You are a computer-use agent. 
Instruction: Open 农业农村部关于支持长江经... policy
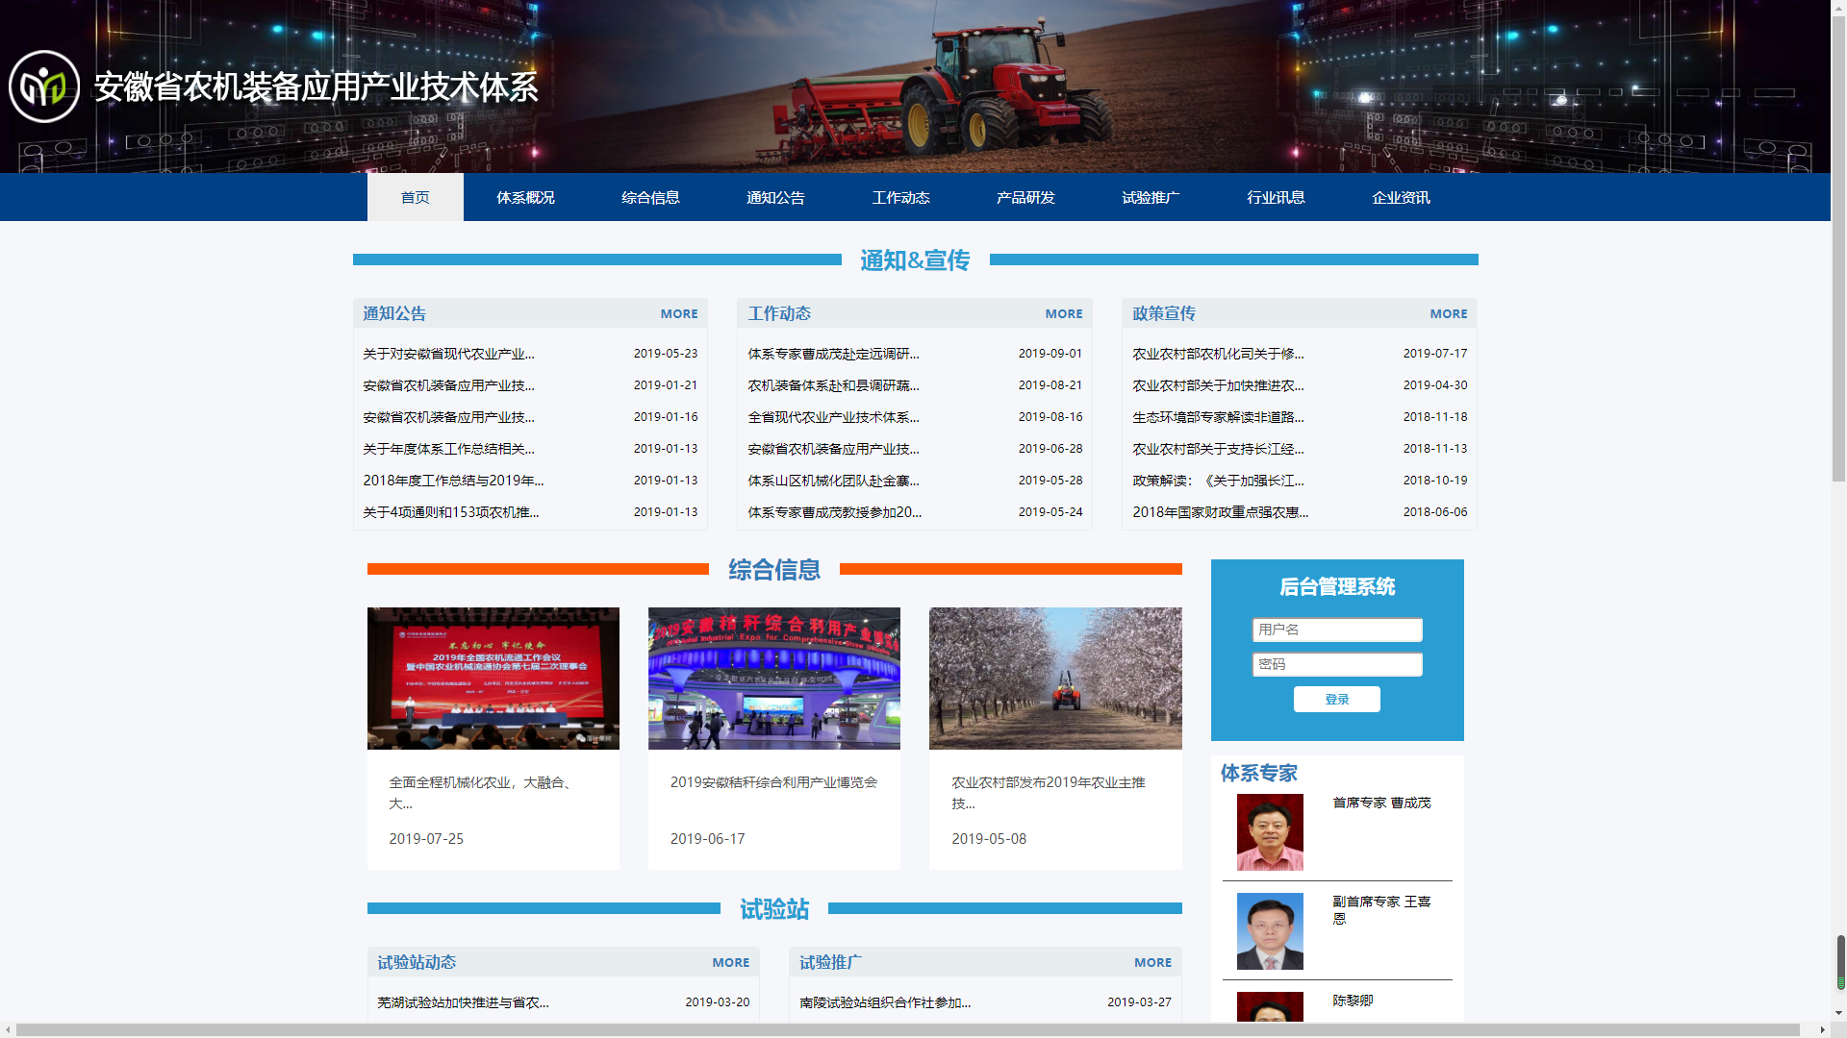(1218, 449)
